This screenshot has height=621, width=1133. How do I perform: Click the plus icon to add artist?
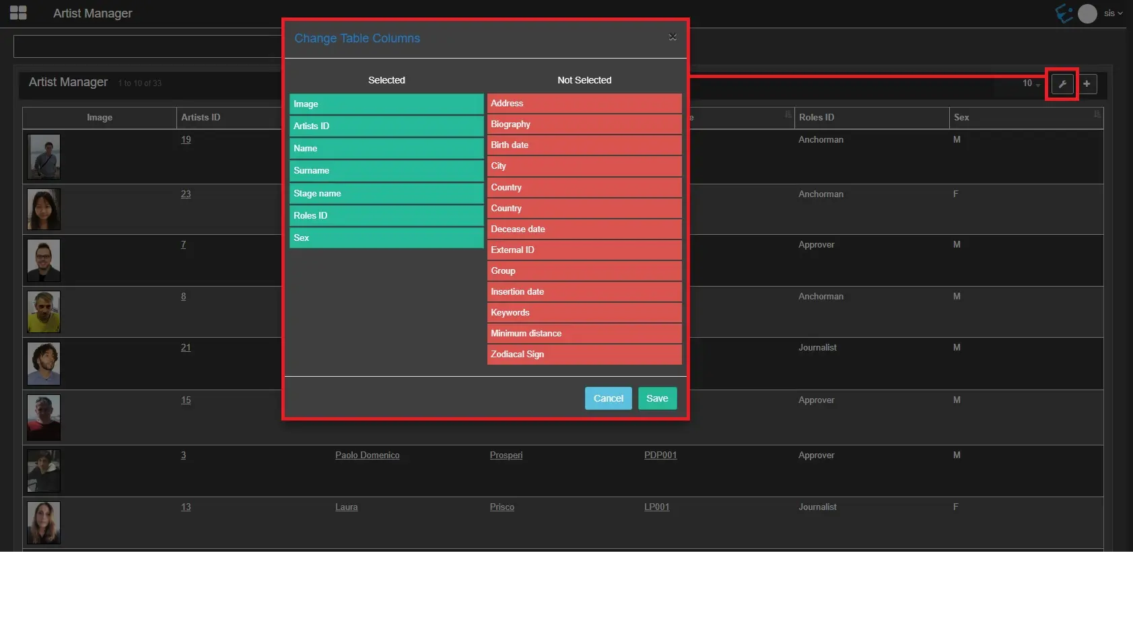point(1087,84)
